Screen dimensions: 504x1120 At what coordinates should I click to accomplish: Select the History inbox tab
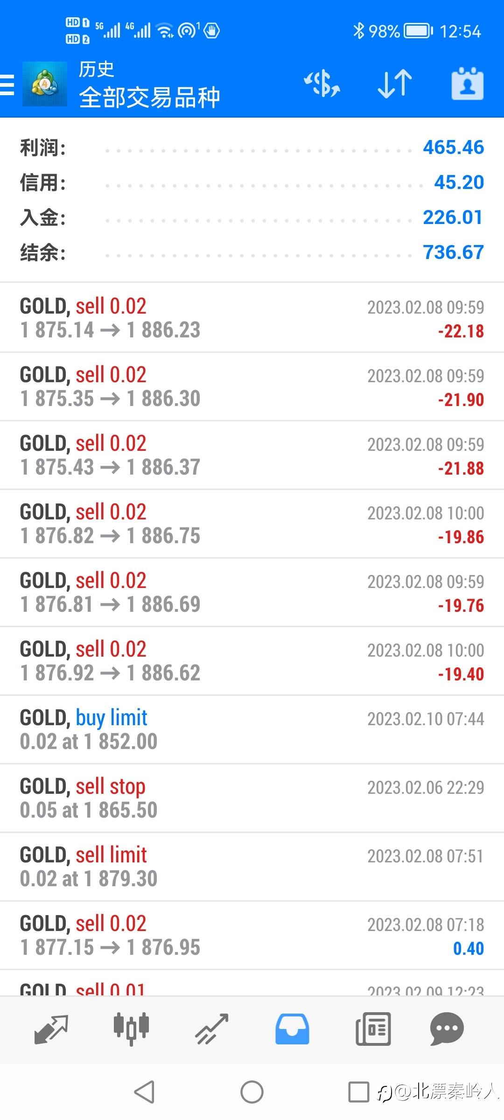[x=292, y=1029]
